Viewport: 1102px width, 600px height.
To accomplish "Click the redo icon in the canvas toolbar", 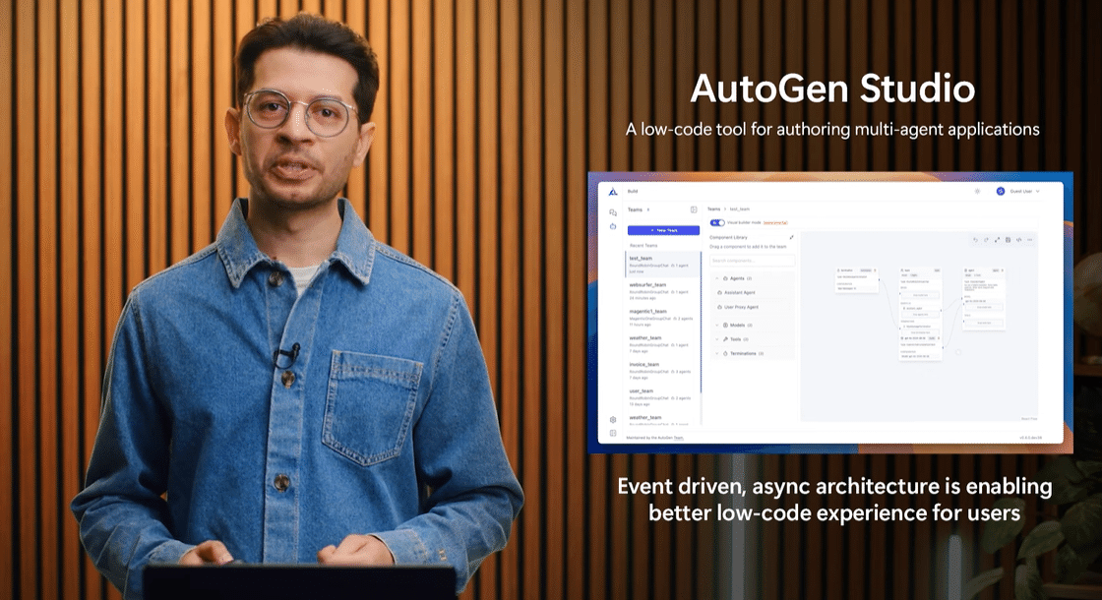I will (x=987, y=240).
